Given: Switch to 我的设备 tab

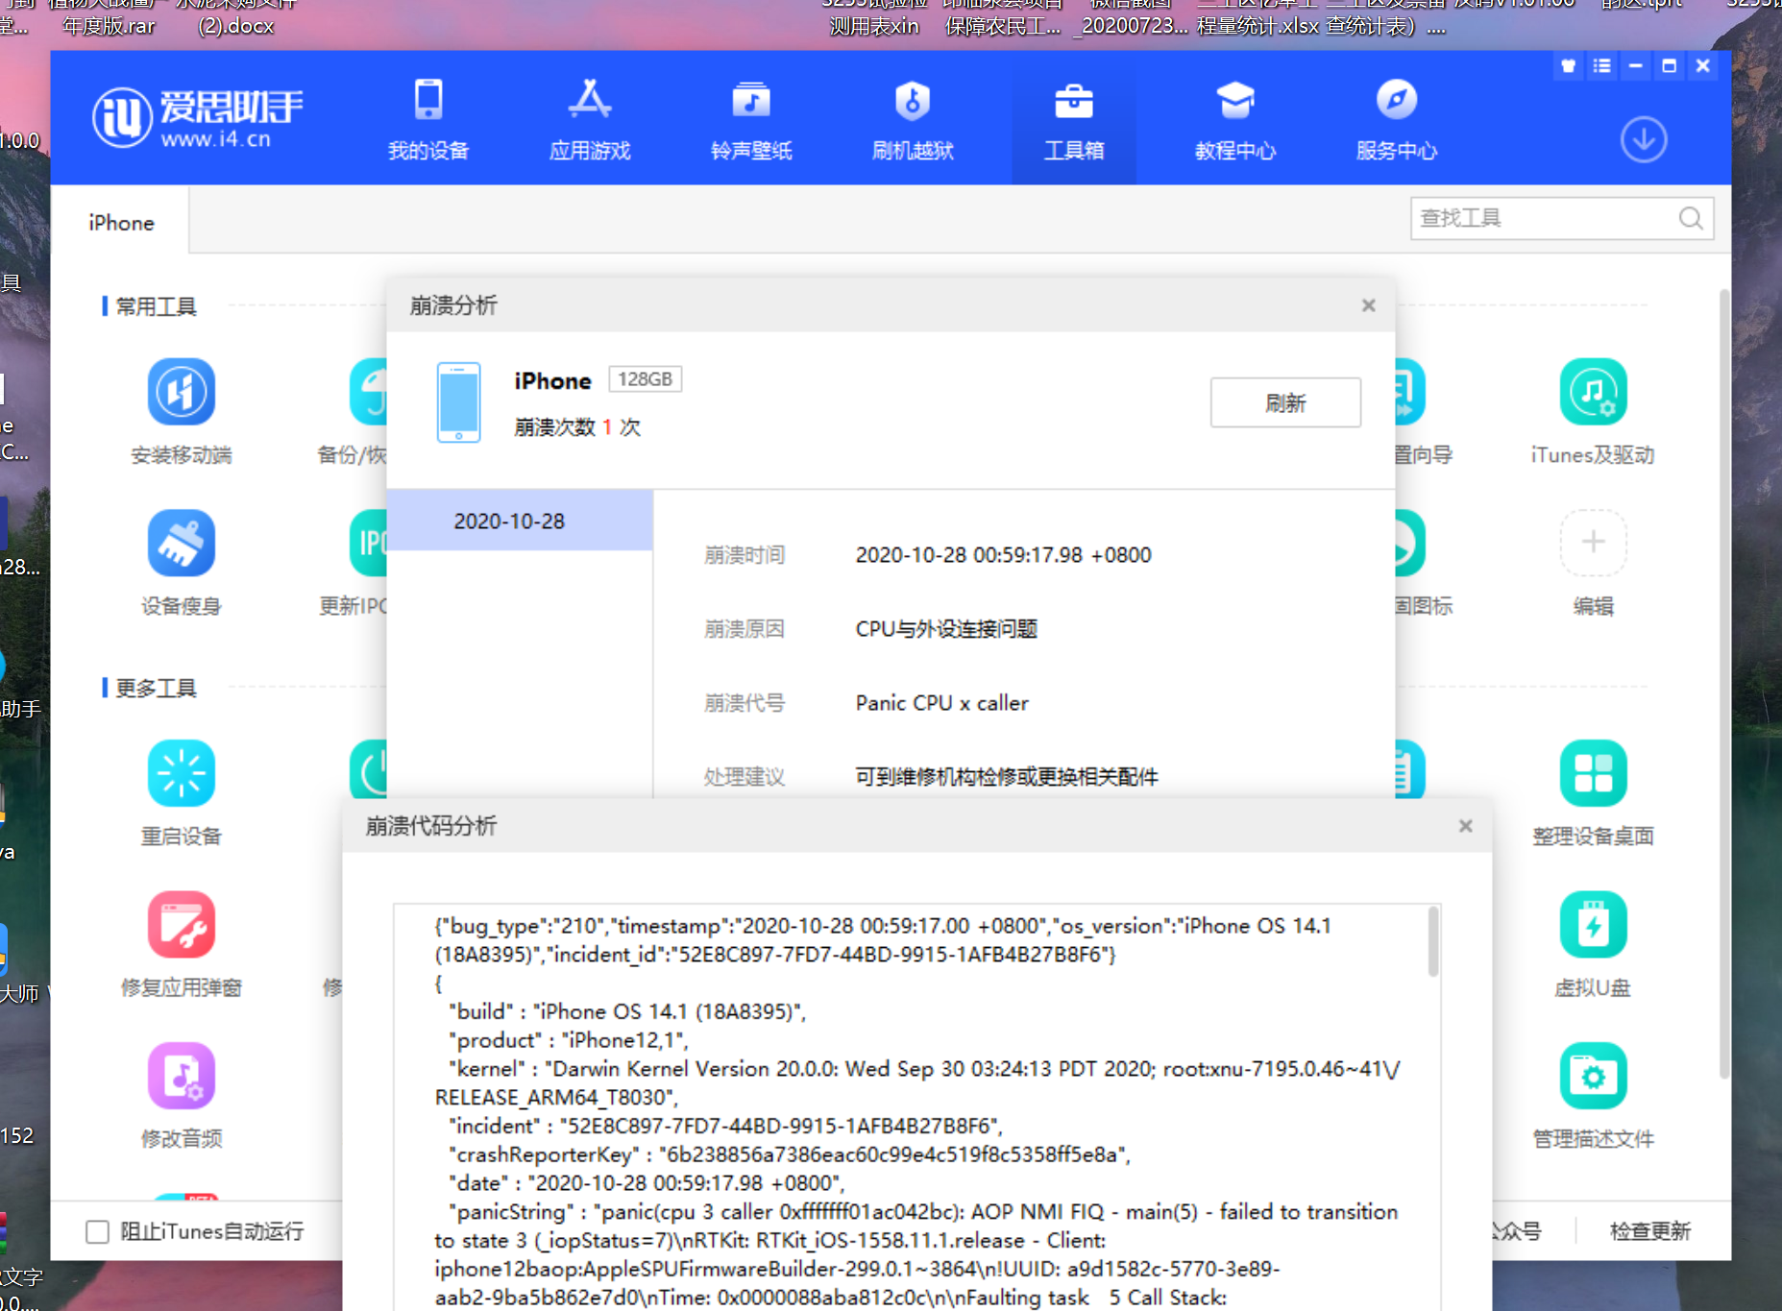Looking at the screenshot, I should point(428,120).
